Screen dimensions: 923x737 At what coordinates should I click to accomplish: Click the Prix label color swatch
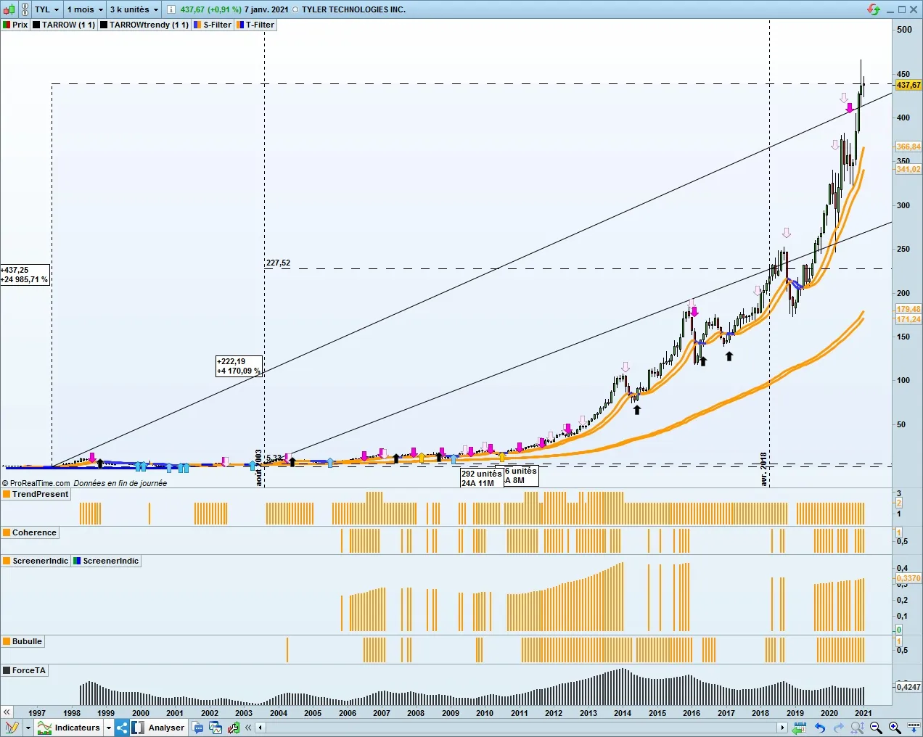coord(7,25)
